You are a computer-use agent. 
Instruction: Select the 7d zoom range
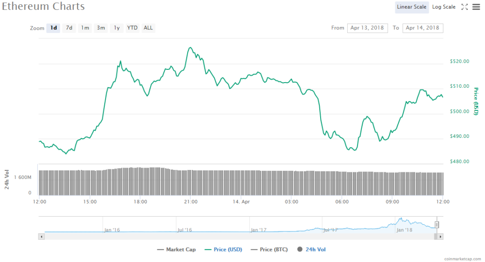coord(69,28)
